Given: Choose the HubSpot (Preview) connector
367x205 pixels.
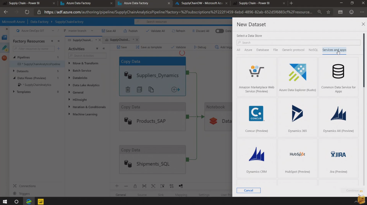Looking at the screenshot, I should [297, 158].
